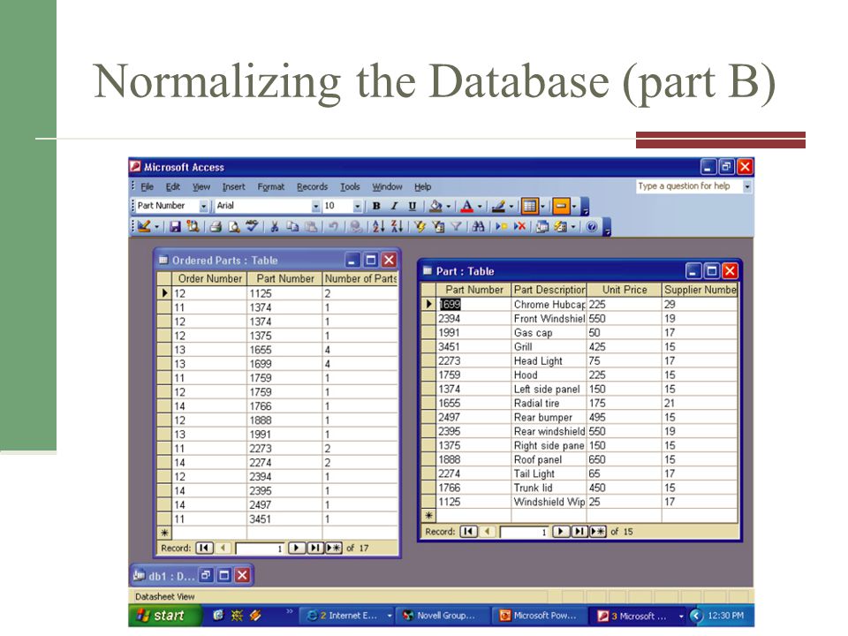Viewport: 848px width, 636px height.
Task: Go to next record in Ordered Parts
Action: pos(297,548)
